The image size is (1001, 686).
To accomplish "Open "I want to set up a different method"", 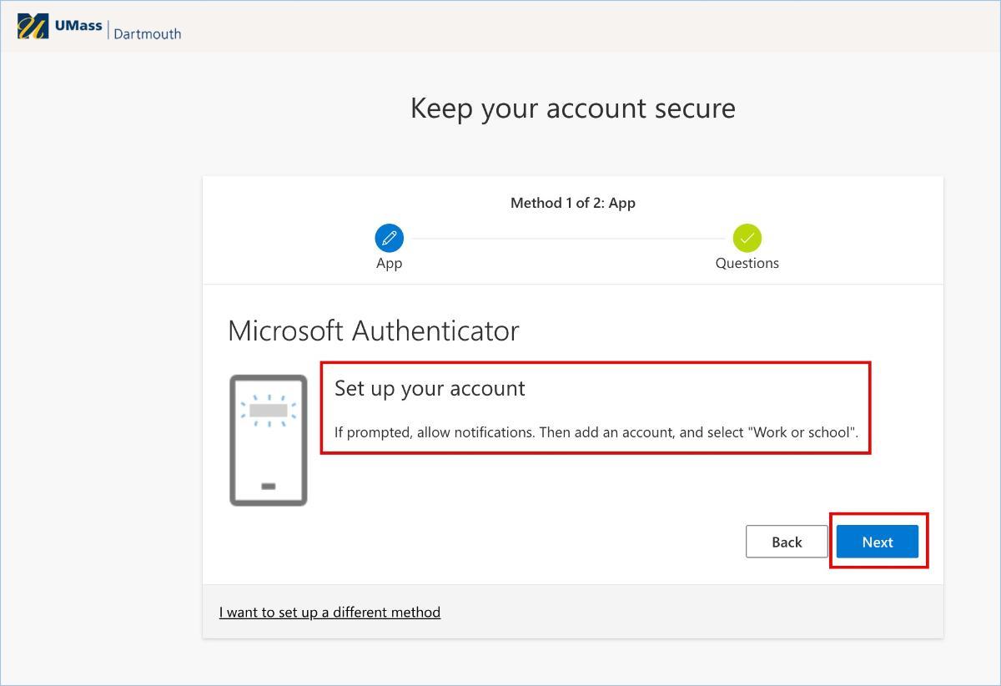I will (x=329, y=612).
